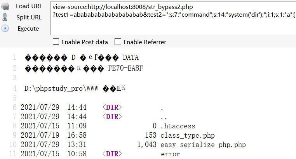Click the easy_serialize_php.php filename in listing
This screenshot has height=159, width=296.
[203, 145]
